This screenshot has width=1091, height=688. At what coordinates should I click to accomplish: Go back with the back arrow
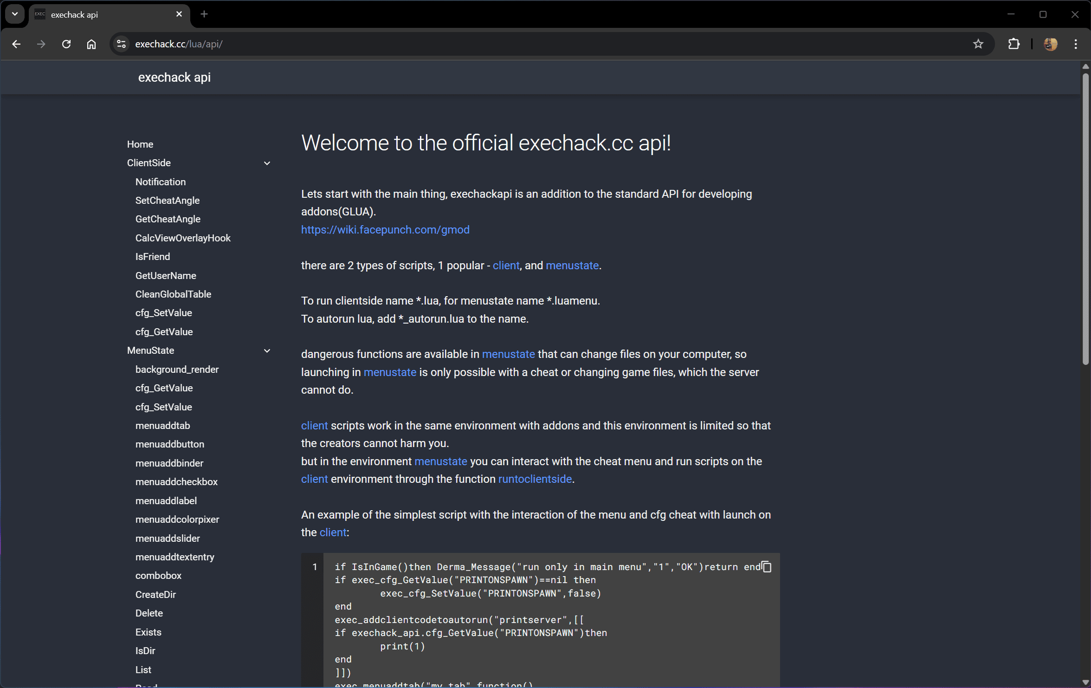tap(17, 44)
